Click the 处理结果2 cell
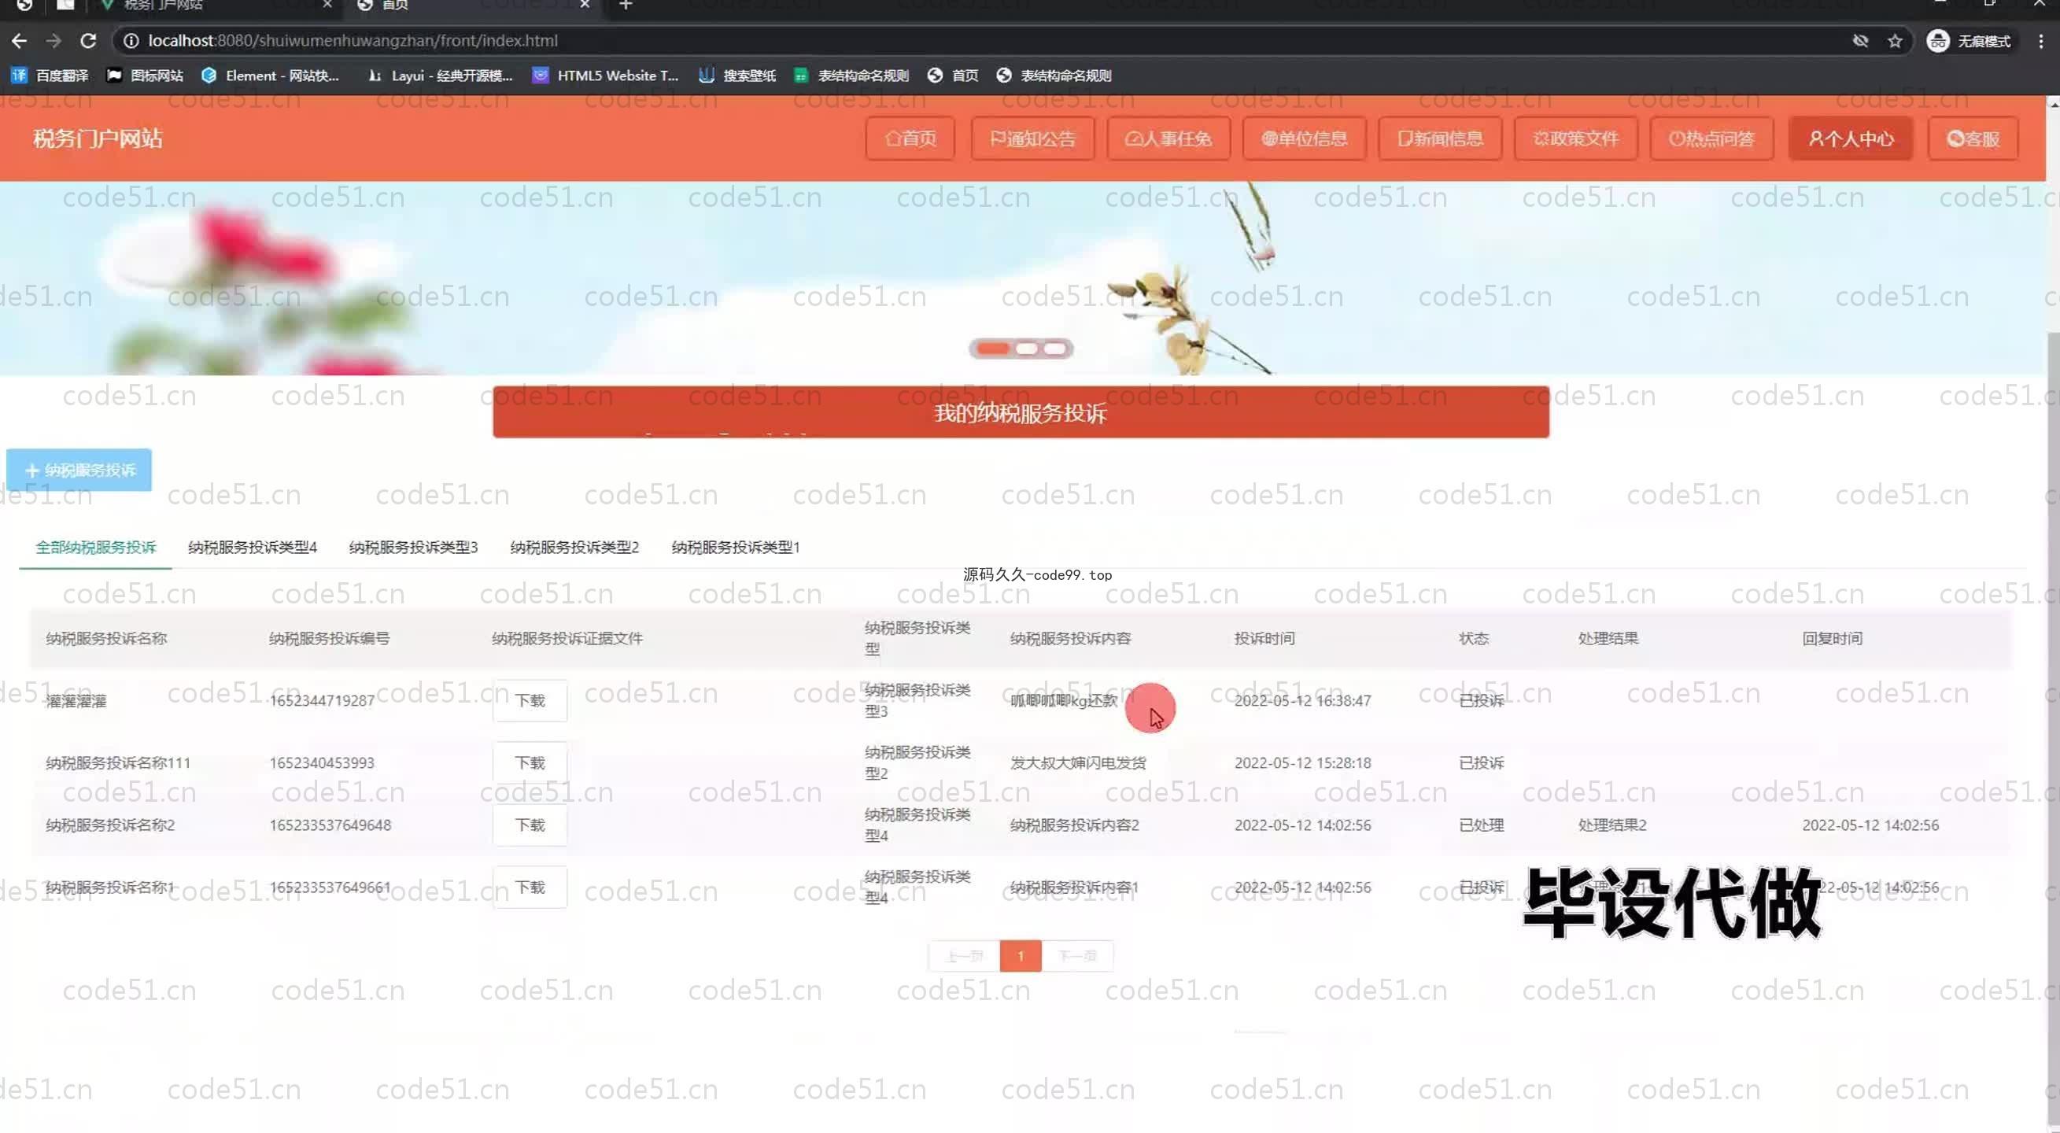Screen dimensions: 2060x1133 1611,825
